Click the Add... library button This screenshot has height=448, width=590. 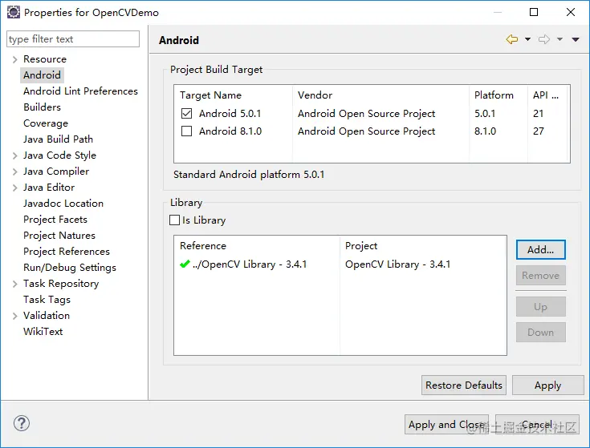coord(541,250)
